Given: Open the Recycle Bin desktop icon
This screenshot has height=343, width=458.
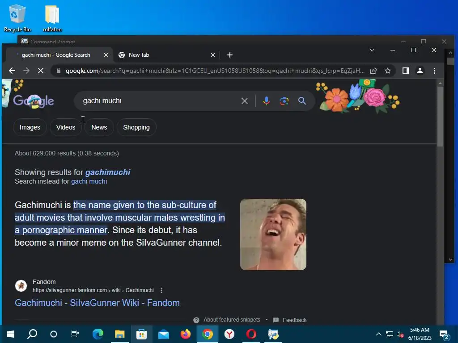Looking at the screenshot, I should (17, 18).
